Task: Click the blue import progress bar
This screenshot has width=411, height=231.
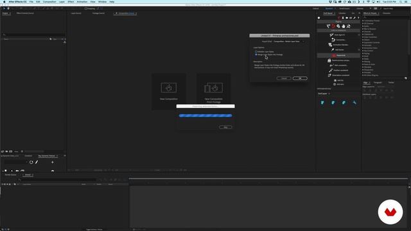Action: point(205,116)
